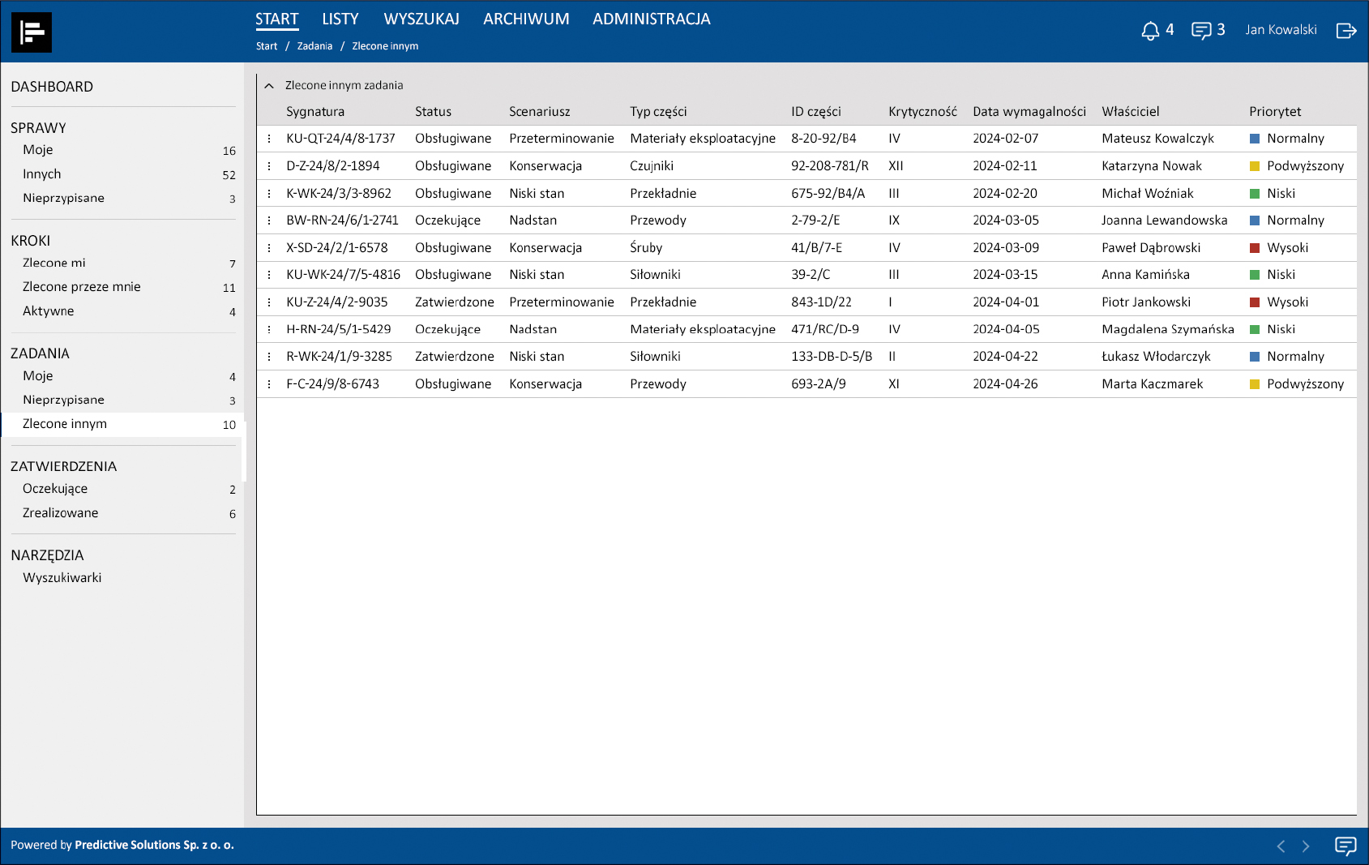Click Zatwierdzone status for KU-Z-24/4/2-9035
The image size is (1369, 865).
(455, 302)
